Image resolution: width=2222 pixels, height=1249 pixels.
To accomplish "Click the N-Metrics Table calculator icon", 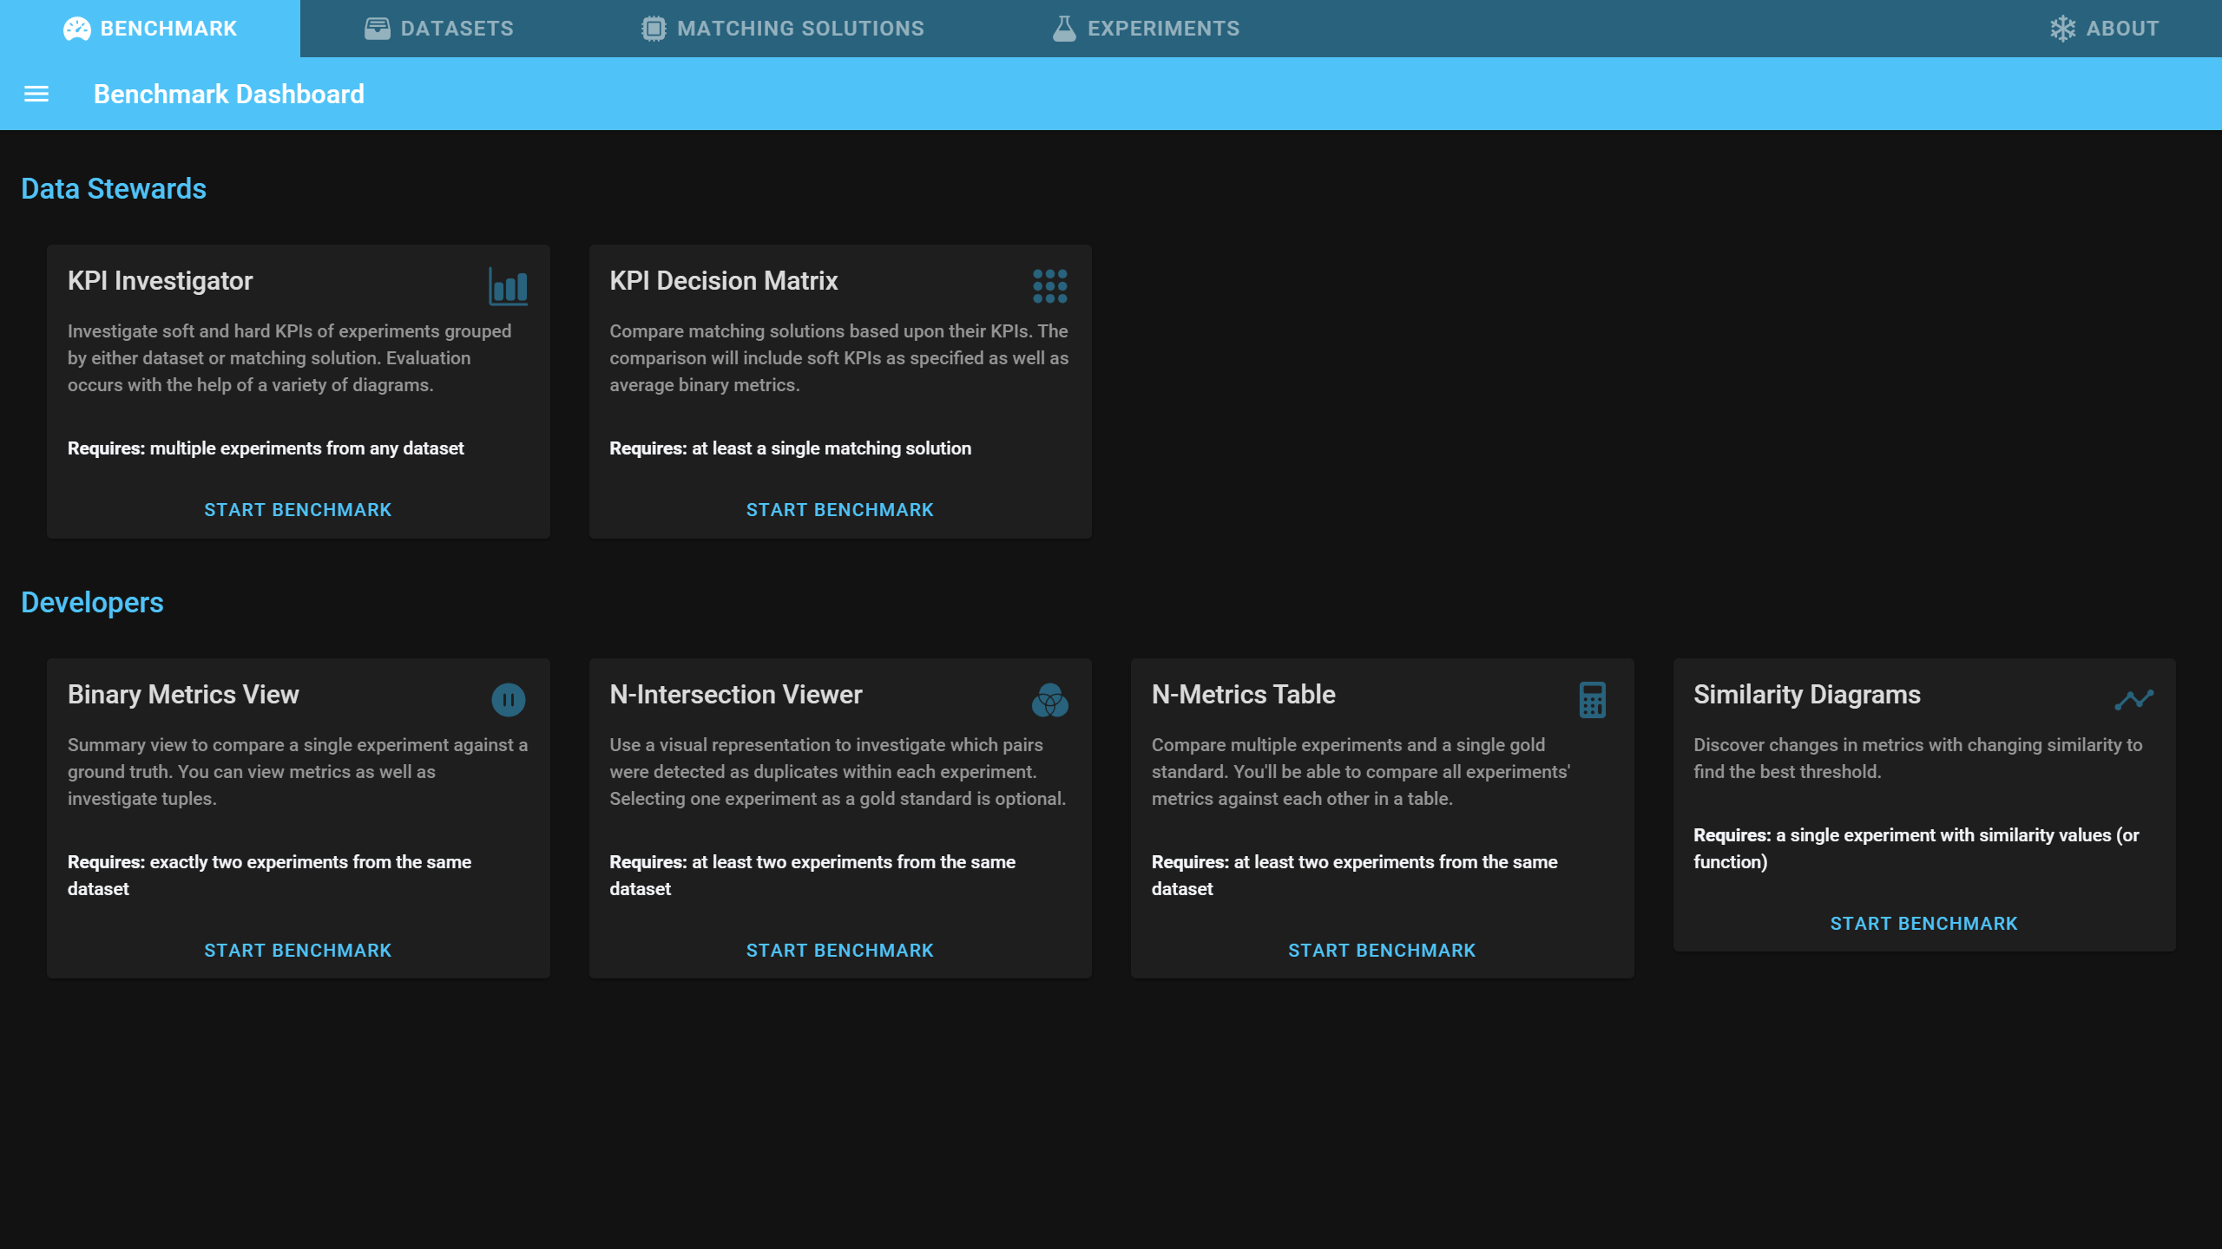I will pyautogui.click(x=1592, y=700).
